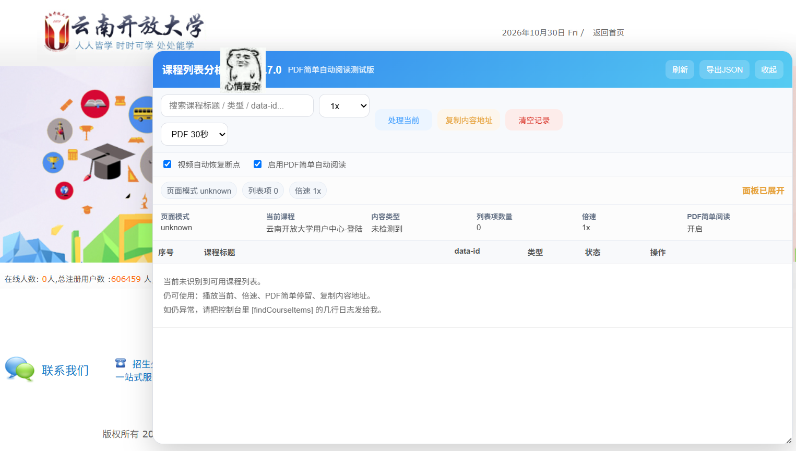Click the 序号 column header

pyautogui.click(x=166, y=252)
